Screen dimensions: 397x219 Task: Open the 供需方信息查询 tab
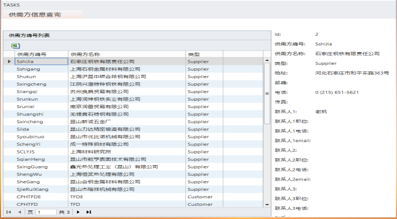coord(34,15)
